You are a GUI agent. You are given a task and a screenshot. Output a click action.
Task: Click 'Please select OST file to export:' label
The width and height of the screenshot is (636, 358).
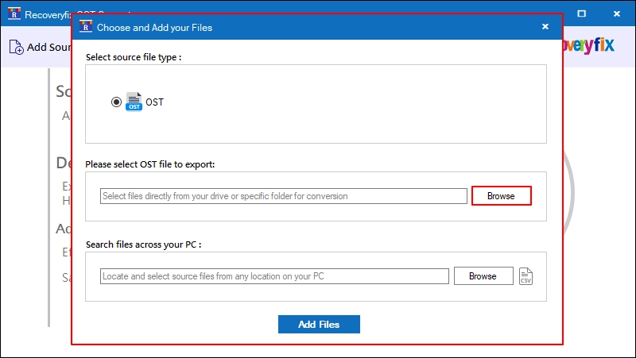click(x=150, y=164)
